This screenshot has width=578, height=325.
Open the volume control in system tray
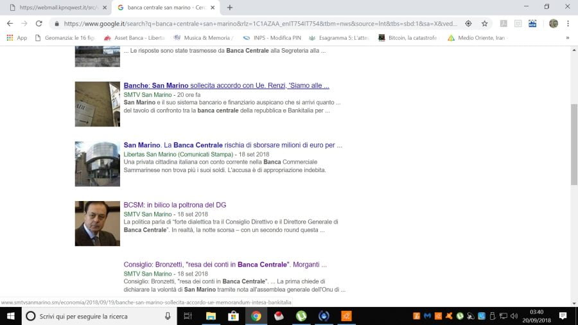(x=514, y=316)
